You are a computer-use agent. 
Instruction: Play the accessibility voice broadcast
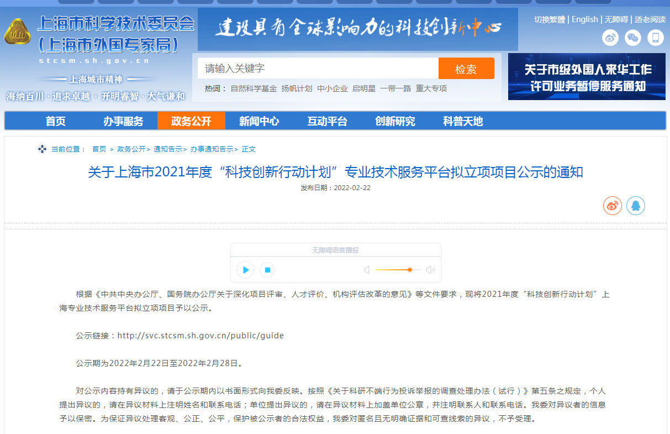tap(245, 270)
